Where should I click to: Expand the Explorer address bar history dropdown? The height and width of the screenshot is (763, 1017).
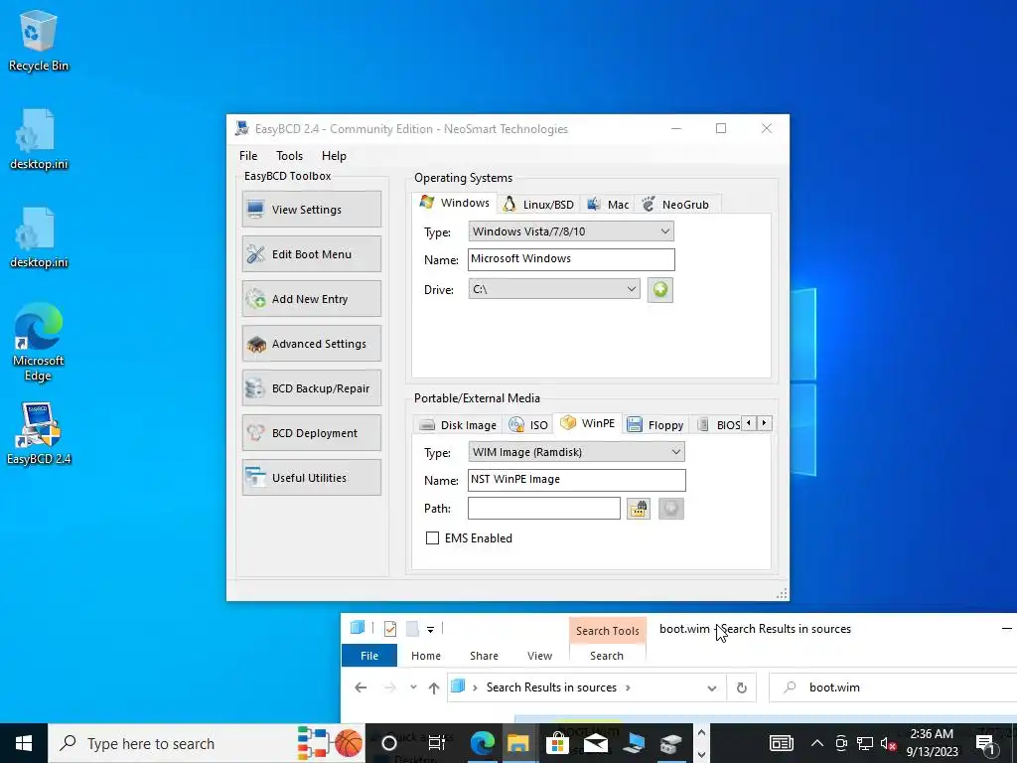[x=712, y=687]
